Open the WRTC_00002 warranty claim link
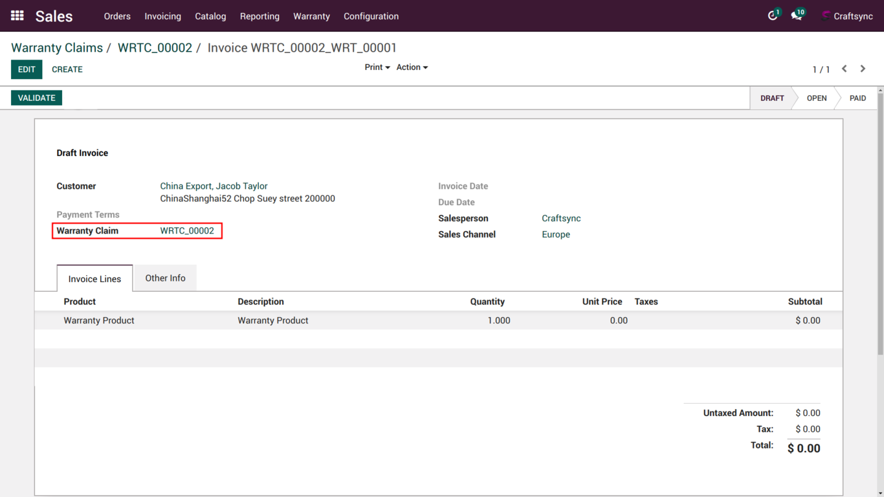Image resolution: width=884 pixels, height=497 pixels. click(187, 230)
